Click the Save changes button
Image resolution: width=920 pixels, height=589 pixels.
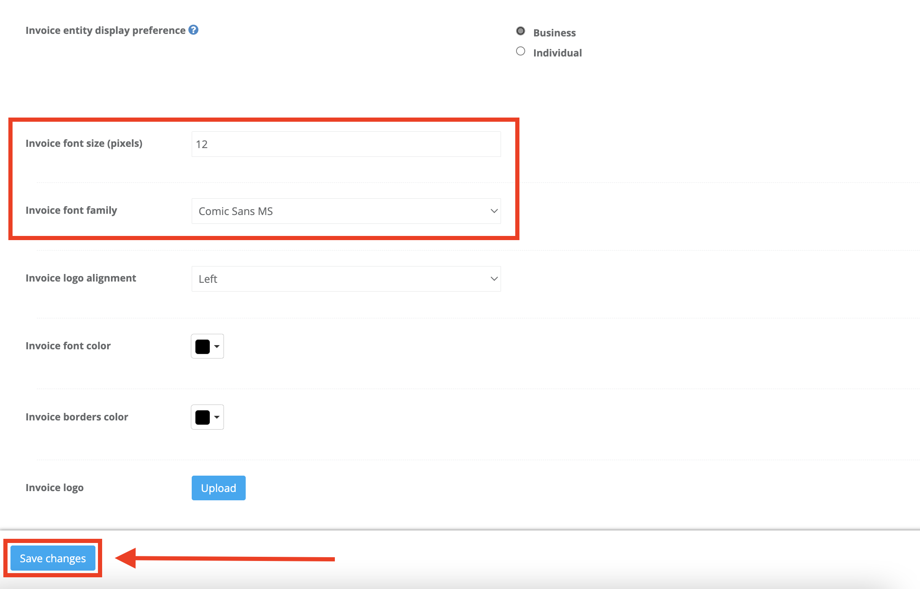point(53,558)
